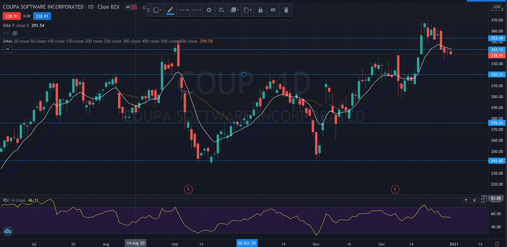This screenshot has height=247, width=507.
Task: Move the RSI pane up
Action: [466, 200]
